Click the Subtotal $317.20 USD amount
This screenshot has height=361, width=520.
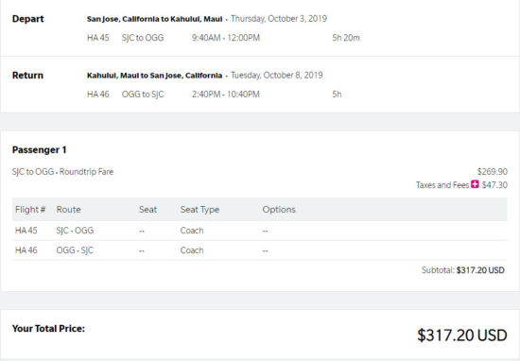[480, 270]
